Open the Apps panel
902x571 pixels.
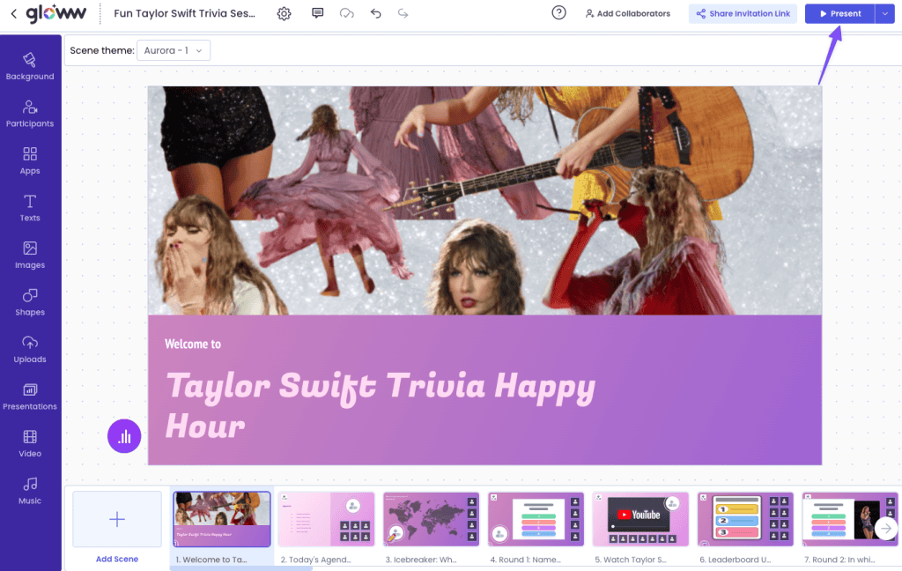[30, 160]
